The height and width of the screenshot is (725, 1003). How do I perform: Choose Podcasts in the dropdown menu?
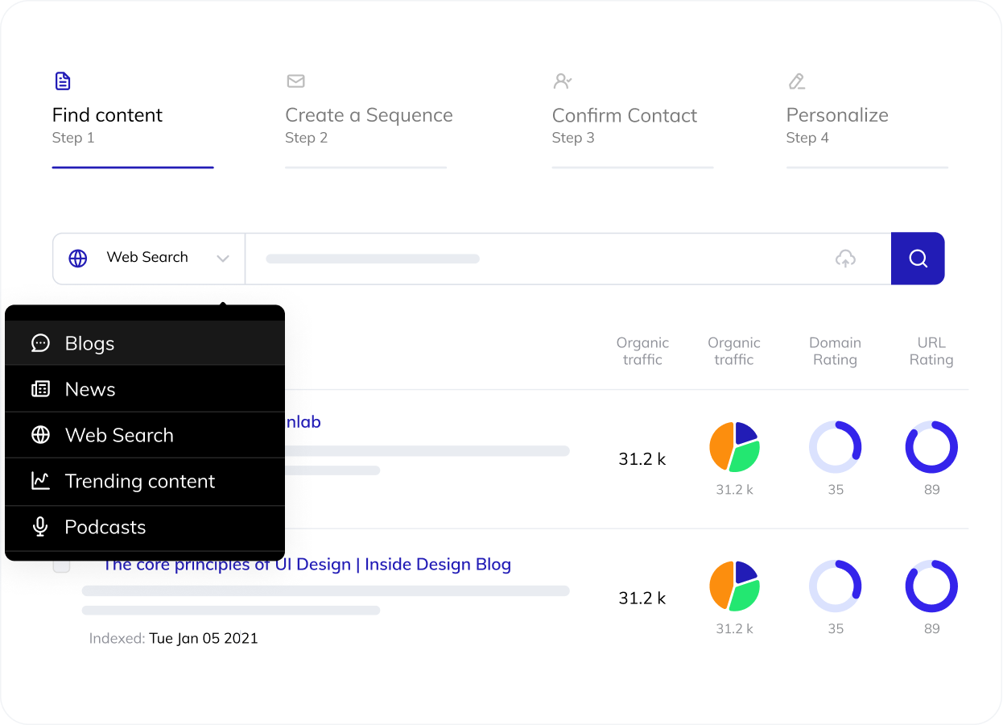pos(145,528)
